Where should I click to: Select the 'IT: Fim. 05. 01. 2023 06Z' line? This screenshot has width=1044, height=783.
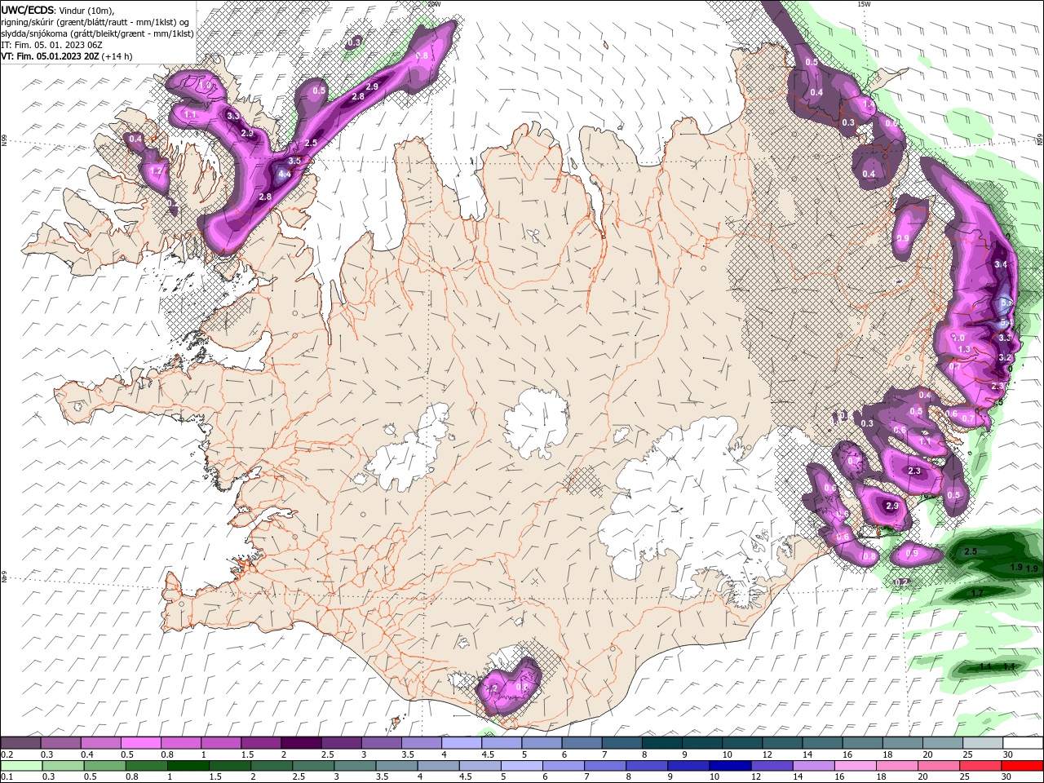pyautogui.click(x=51, y=45)
